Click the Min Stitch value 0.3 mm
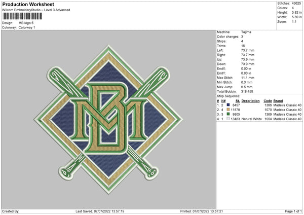The width and height of the screenshot is (304, 215). [247, 83]
